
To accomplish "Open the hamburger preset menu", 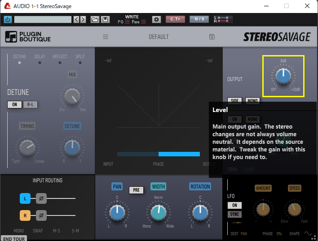I will (106, 37).
